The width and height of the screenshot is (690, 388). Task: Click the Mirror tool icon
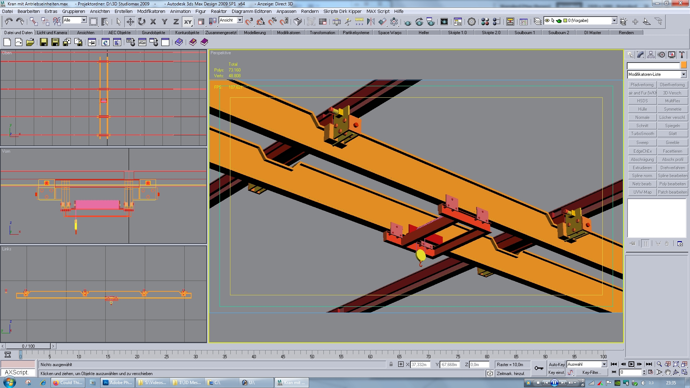click(x=371, y=22)
